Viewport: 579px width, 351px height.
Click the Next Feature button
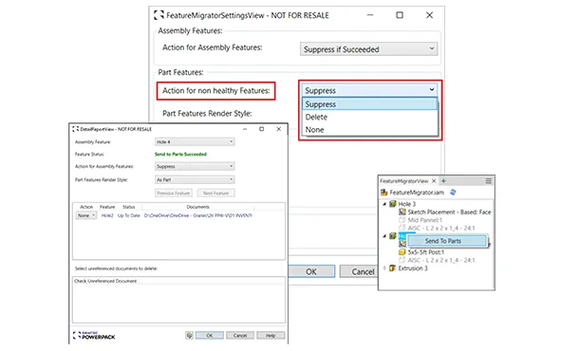[216, 193]
